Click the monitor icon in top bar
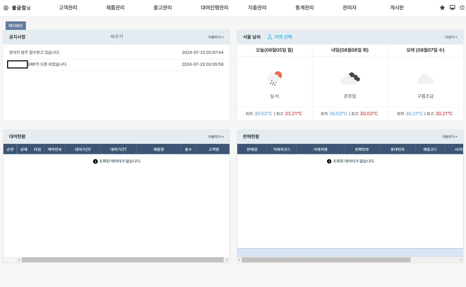The width and height of the screenshot is (466, 287). [x=452, y=7]
